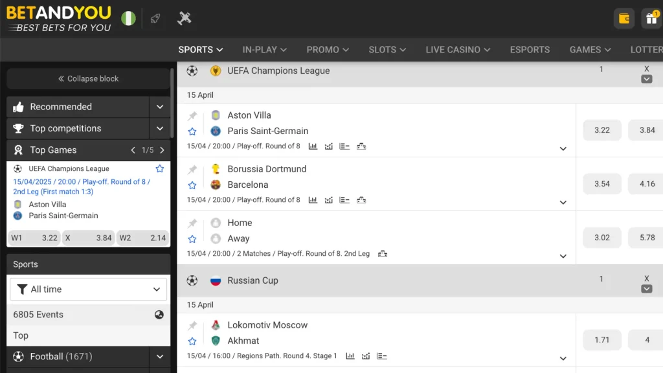
Task: Favorite the Aston Villa vs PSG match
Action: [x=192, y=131]
